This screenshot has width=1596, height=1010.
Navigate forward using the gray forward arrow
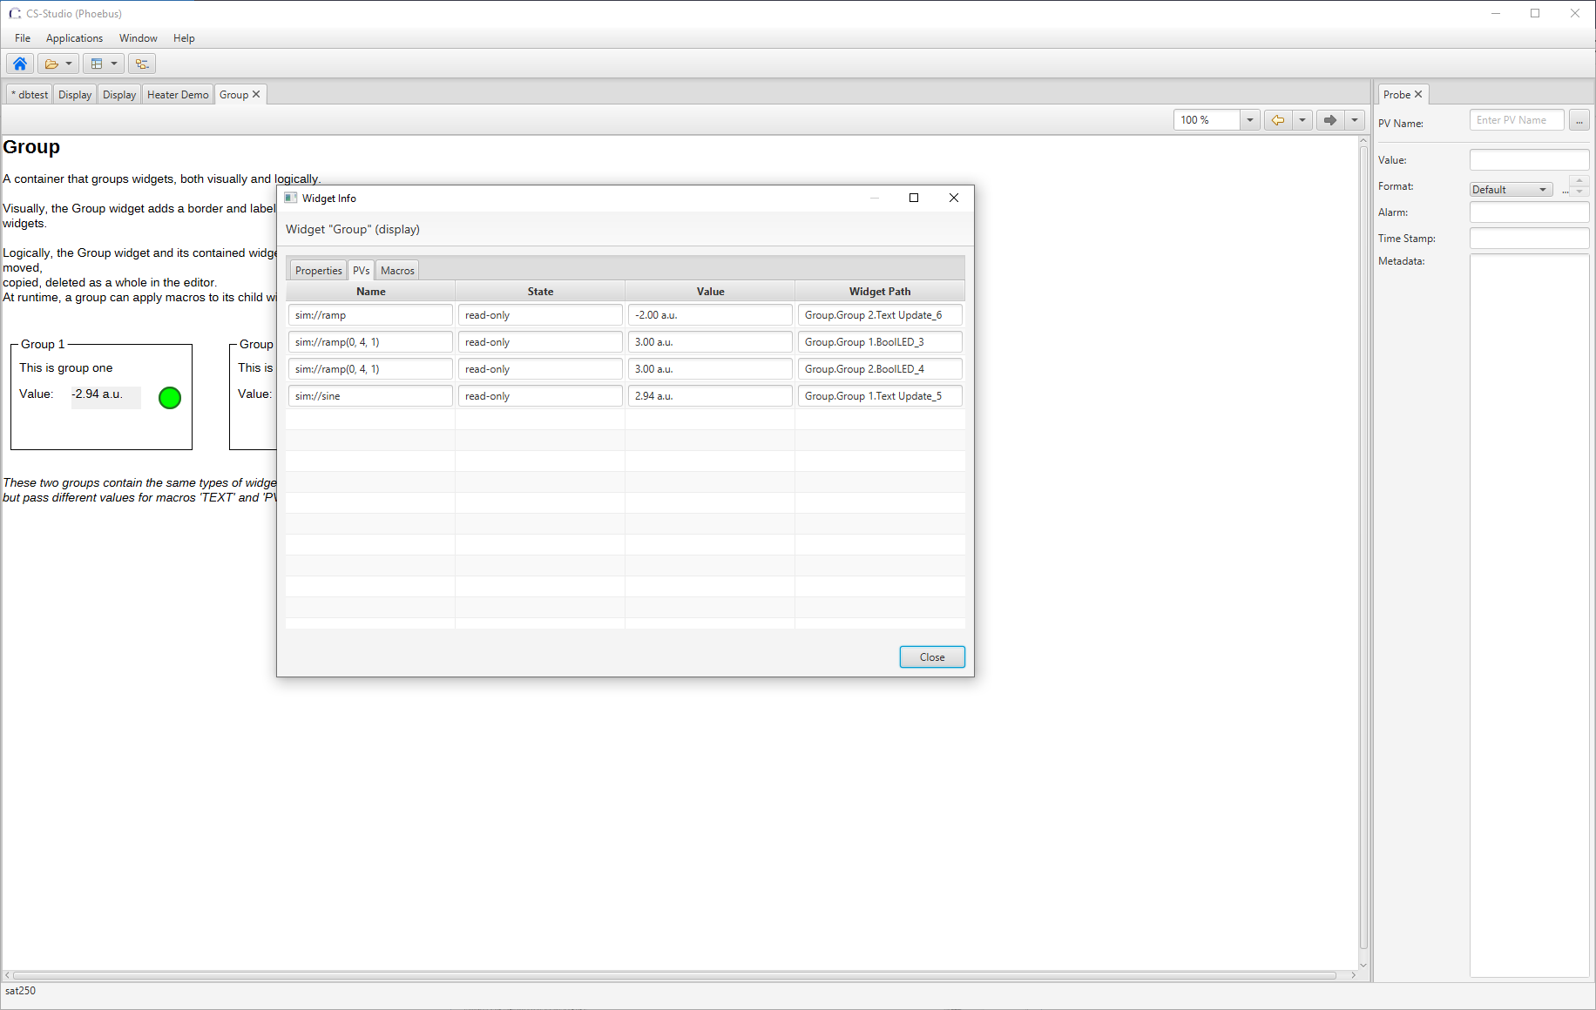pos(1330,119)
